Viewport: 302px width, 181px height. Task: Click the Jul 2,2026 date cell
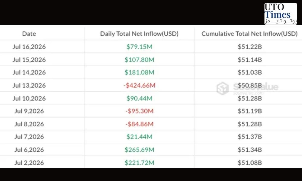tap(29, 163)
